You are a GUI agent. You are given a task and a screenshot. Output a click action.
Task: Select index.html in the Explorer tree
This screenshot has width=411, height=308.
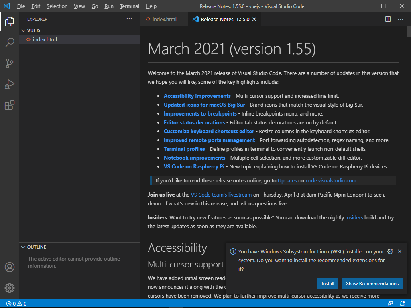[79, 39]
